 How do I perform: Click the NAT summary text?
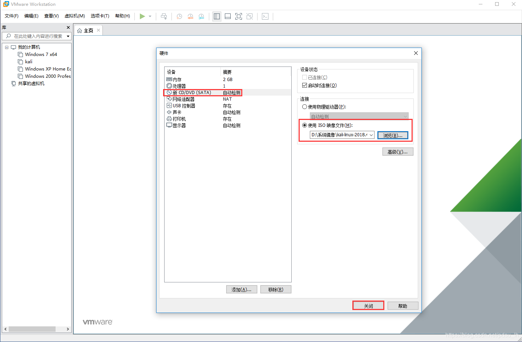(227, 99)
